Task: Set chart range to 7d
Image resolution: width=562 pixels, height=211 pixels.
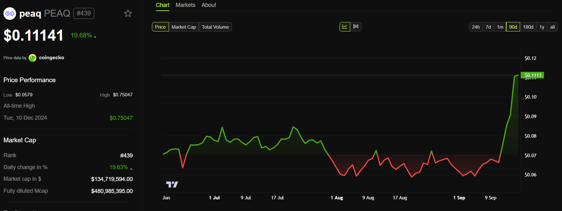Action: 488,27
